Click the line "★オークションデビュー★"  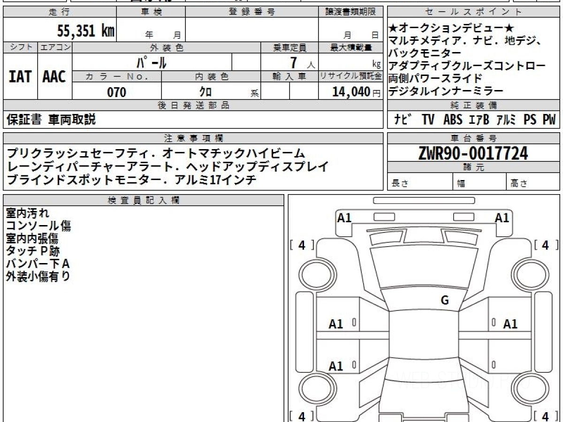452,29
